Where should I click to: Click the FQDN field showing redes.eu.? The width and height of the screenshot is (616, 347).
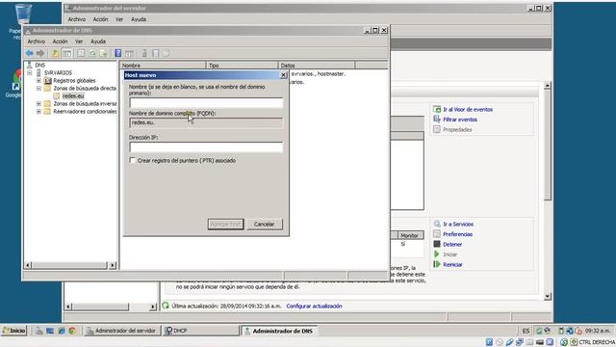tap(206, 122)
